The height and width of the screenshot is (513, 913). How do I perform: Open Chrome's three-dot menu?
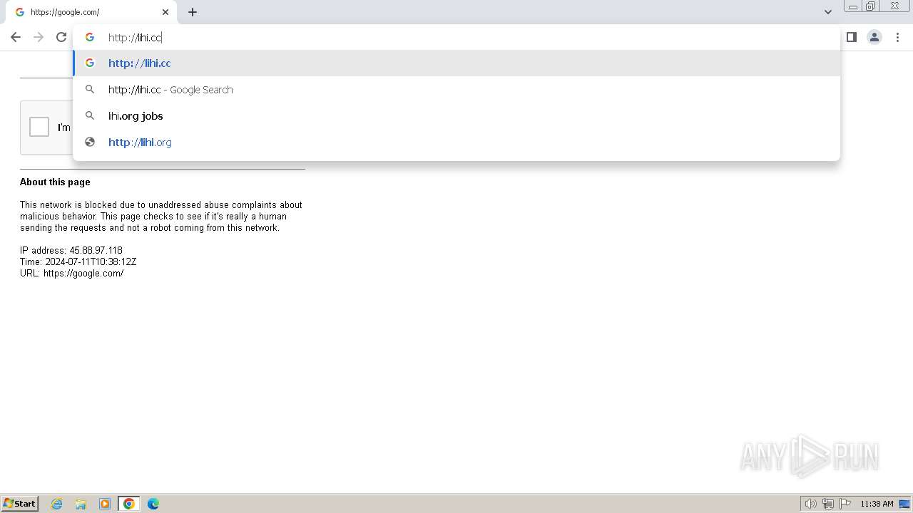[897, 37]
